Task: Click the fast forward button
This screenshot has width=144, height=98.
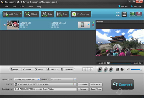Action: (x=106, y=69)
